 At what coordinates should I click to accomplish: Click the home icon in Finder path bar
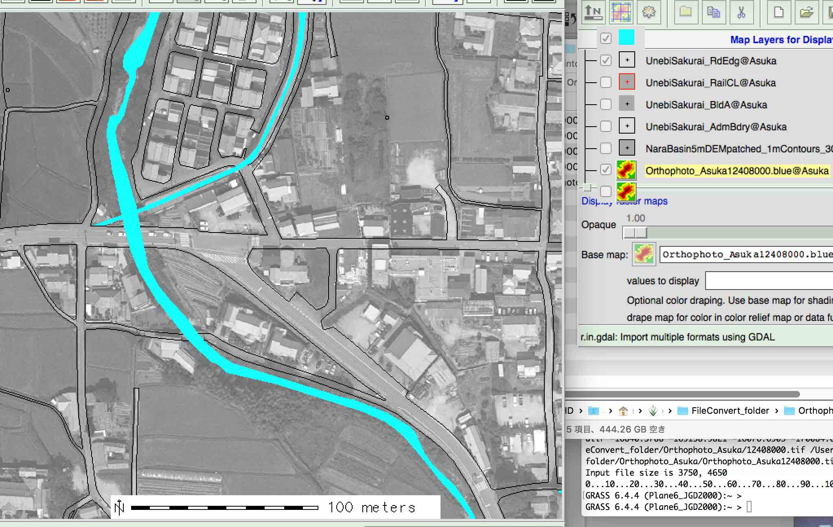tap(623, 411)
